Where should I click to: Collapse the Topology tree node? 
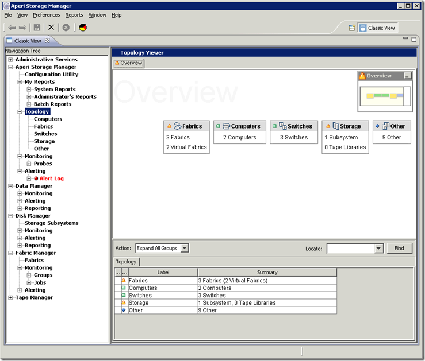[20, 112]
